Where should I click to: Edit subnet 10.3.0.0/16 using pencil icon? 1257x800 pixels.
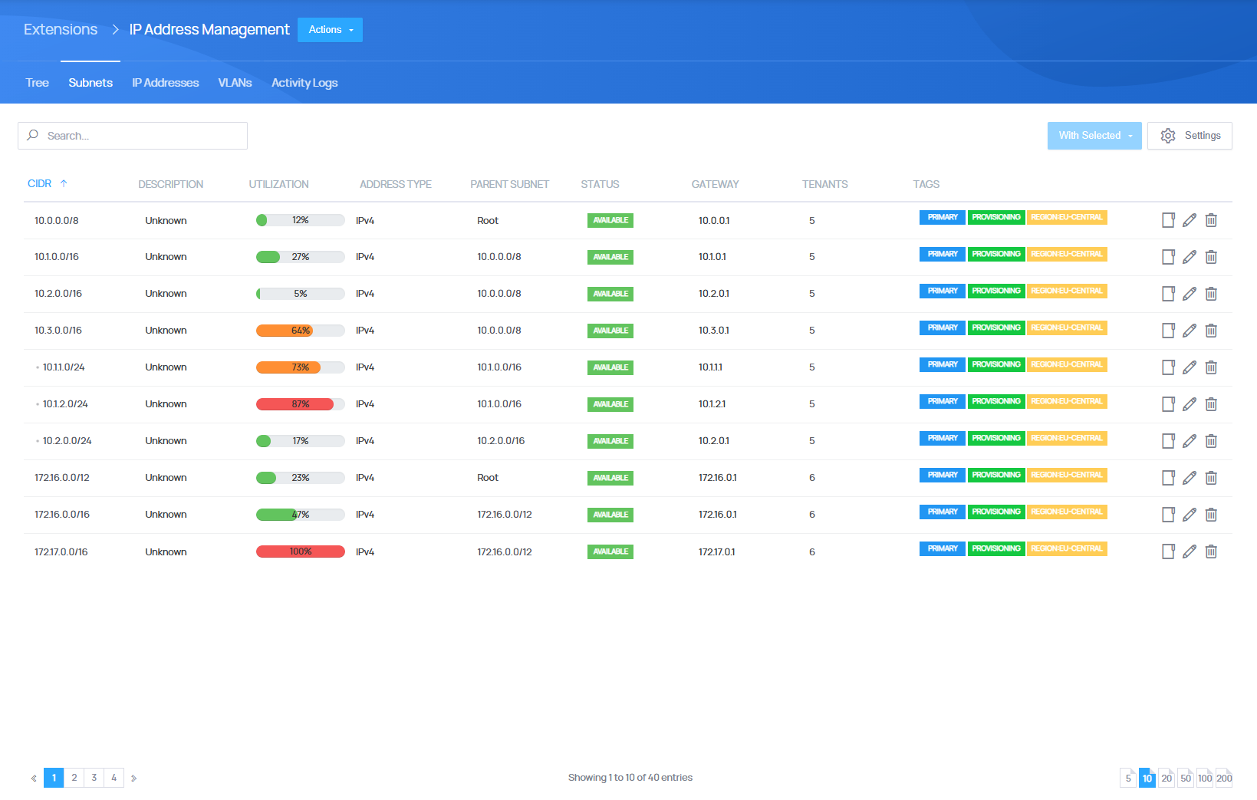(1190, 331)
